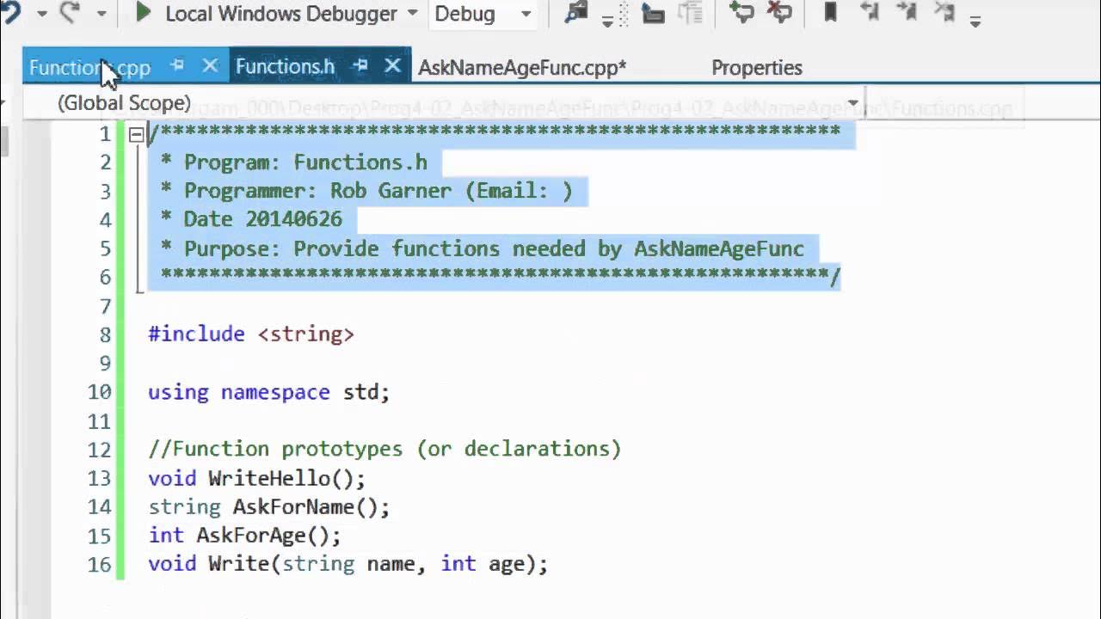The image size is (1101, 619).
Task: Click the clear bookmarks icon
Action: point(944,12)
